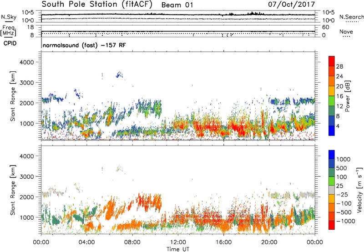Click the N.Search legend label
Screen dimensions: 364x252
click(x=351, y=17)
